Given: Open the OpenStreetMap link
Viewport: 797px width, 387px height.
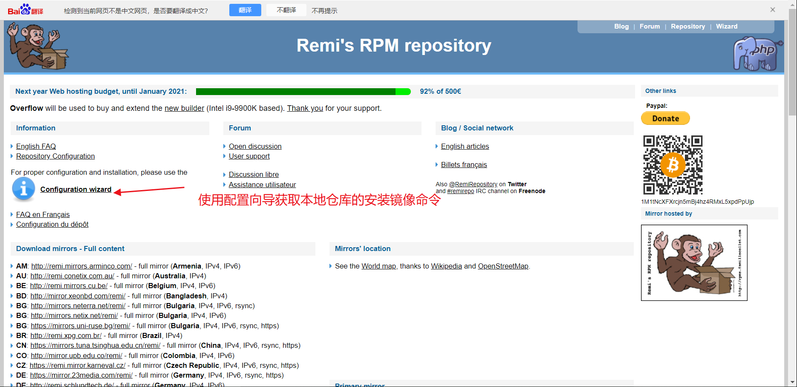Looking at the screenshot, I should (503, 266).
